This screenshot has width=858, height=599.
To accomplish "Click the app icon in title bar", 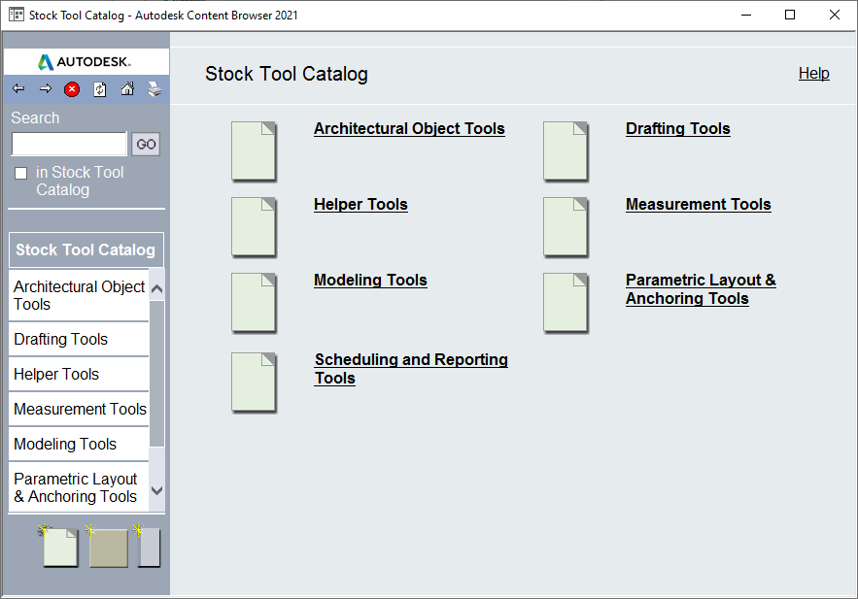I will [17, 15].
